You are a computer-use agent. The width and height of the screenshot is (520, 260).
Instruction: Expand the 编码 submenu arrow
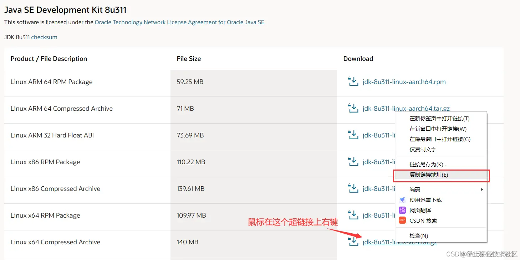481,189
